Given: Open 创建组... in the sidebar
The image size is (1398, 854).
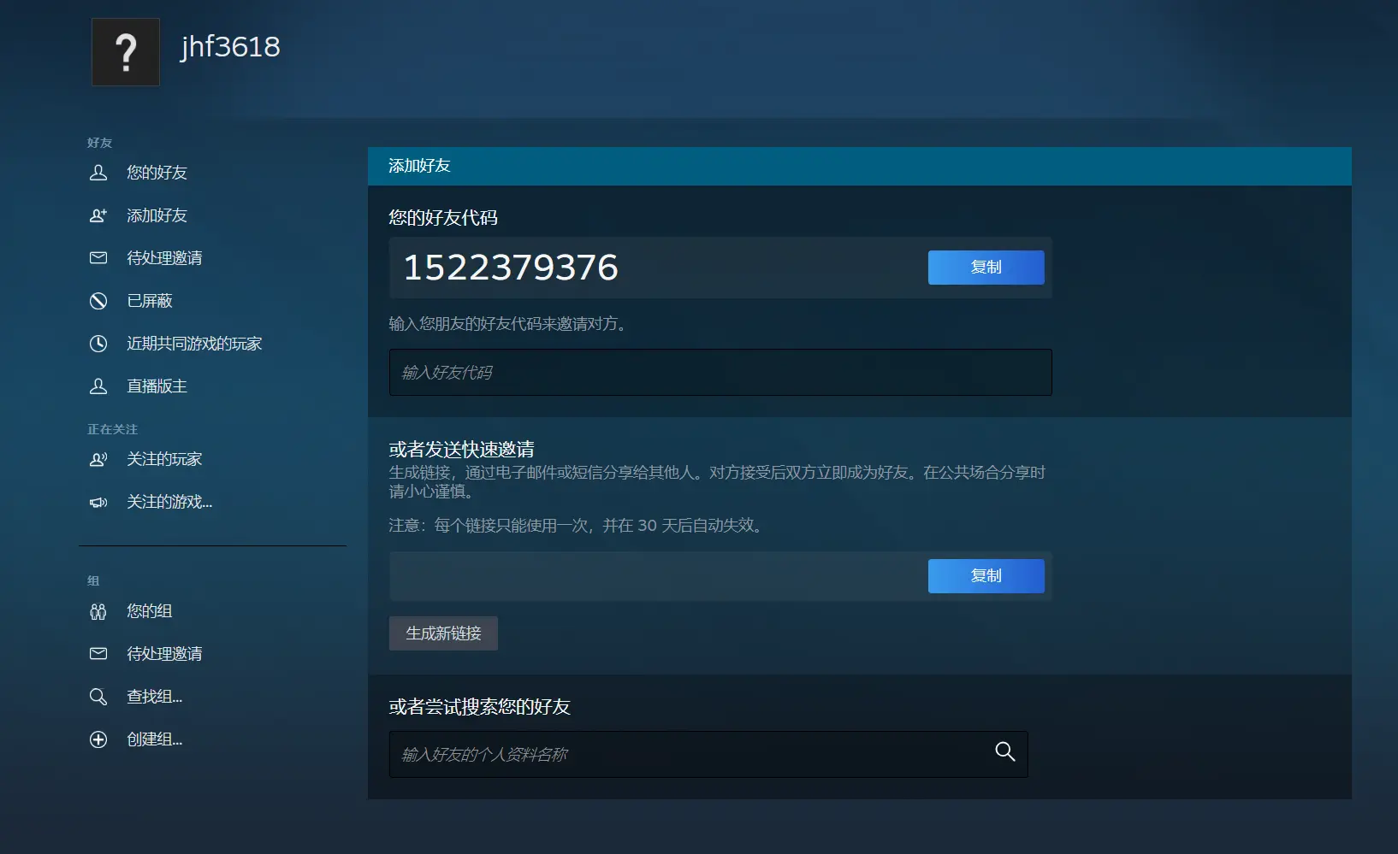Looking at the screenshot, I should point(155,739).
